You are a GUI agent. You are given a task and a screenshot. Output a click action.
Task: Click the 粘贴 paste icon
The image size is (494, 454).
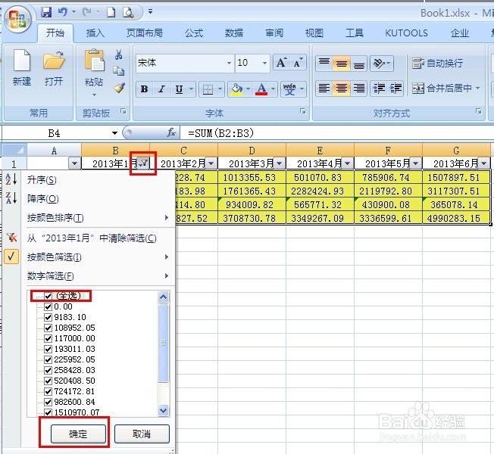[93, 60]
